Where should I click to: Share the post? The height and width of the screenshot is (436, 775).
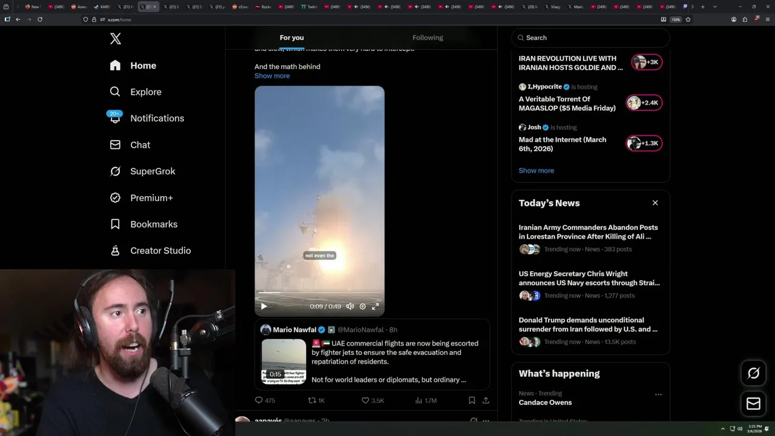pos(486,400)
